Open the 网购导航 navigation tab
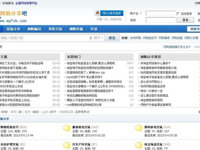200x150 pixels. coord(76,29)
